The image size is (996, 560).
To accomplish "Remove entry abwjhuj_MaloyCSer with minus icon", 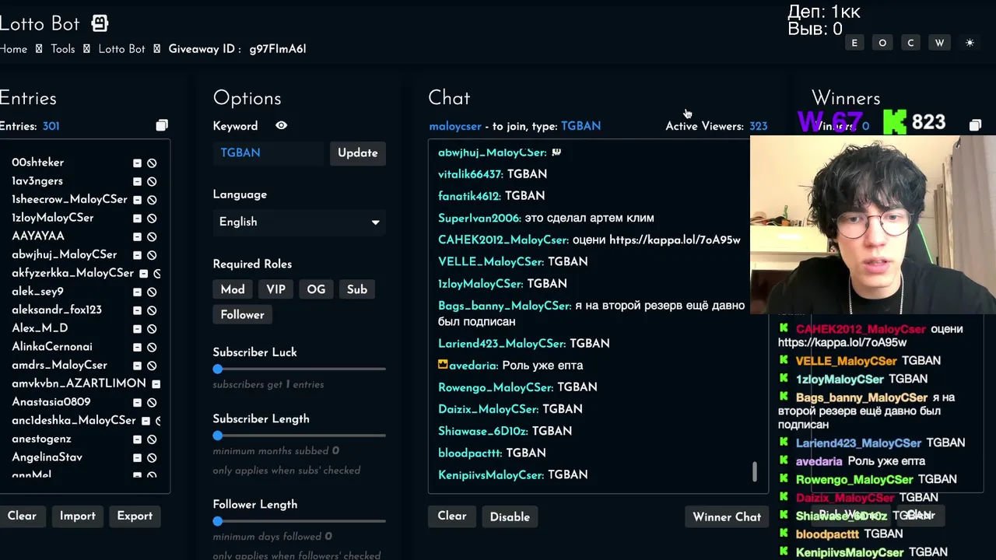I will click(x=137, y=255).
